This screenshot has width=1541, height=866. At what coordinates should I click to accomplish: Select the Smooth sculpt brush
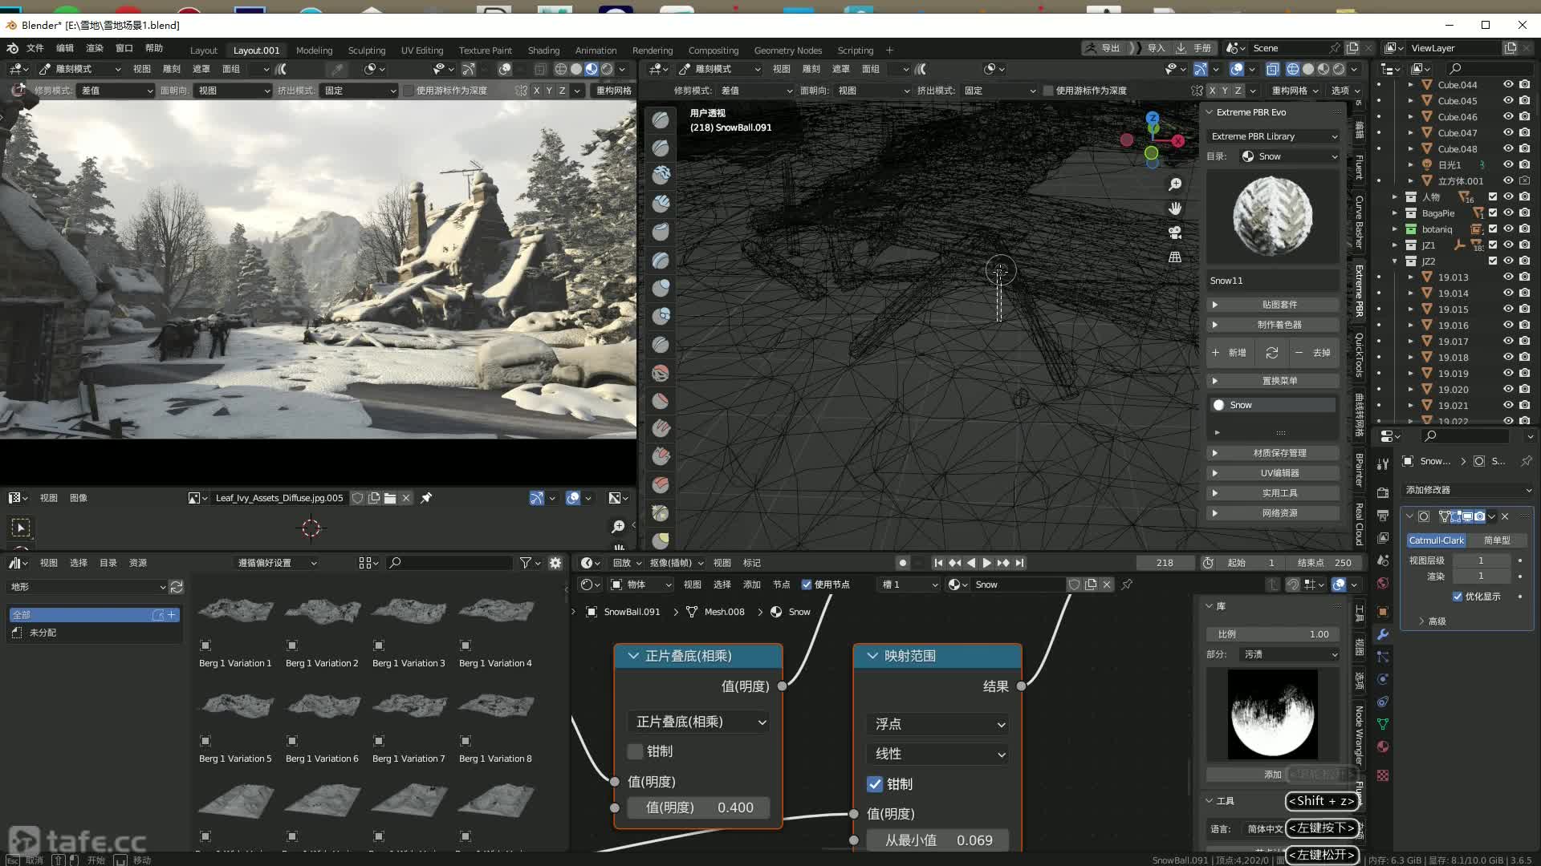[x=661, y=373]
